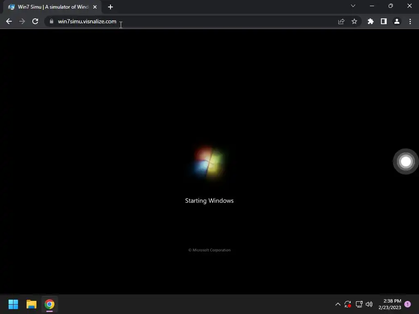This screenshot has height=314, width=419.
Task: Open File Explorer from the taskbar
Action: click(31, 304)
